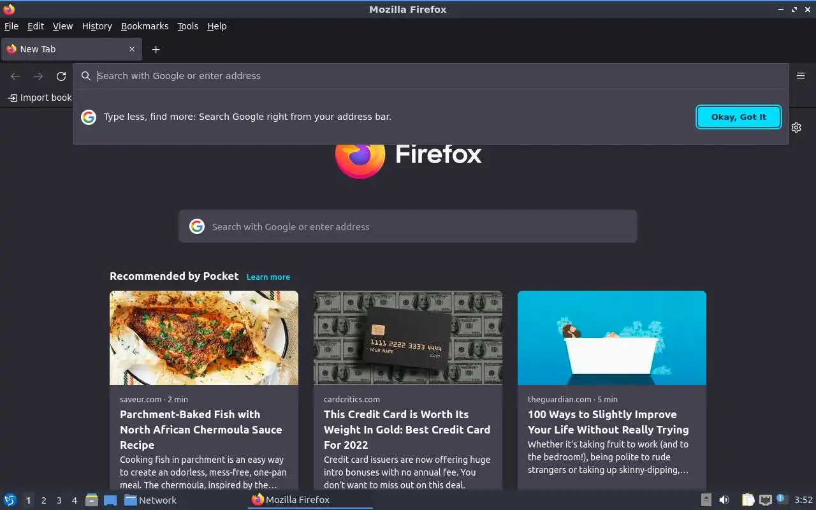Open the volume speaker tray icon

(x=724, y=500)
